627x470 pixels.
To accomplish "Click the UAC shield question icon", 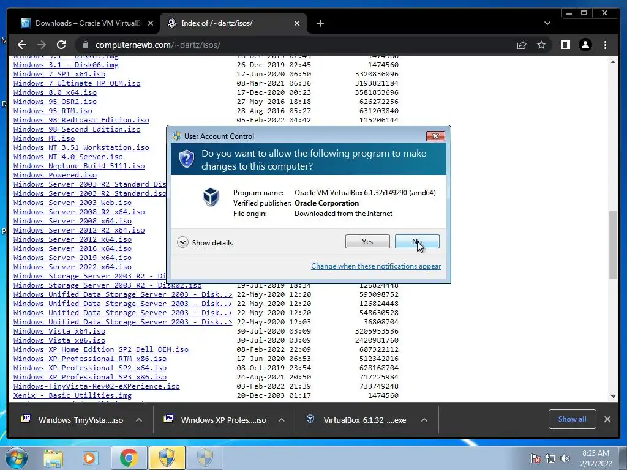I will (x=186, y=159).
